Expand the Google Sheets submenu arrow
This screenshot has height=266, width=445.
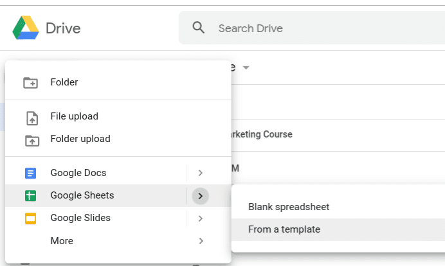point(201,196)
